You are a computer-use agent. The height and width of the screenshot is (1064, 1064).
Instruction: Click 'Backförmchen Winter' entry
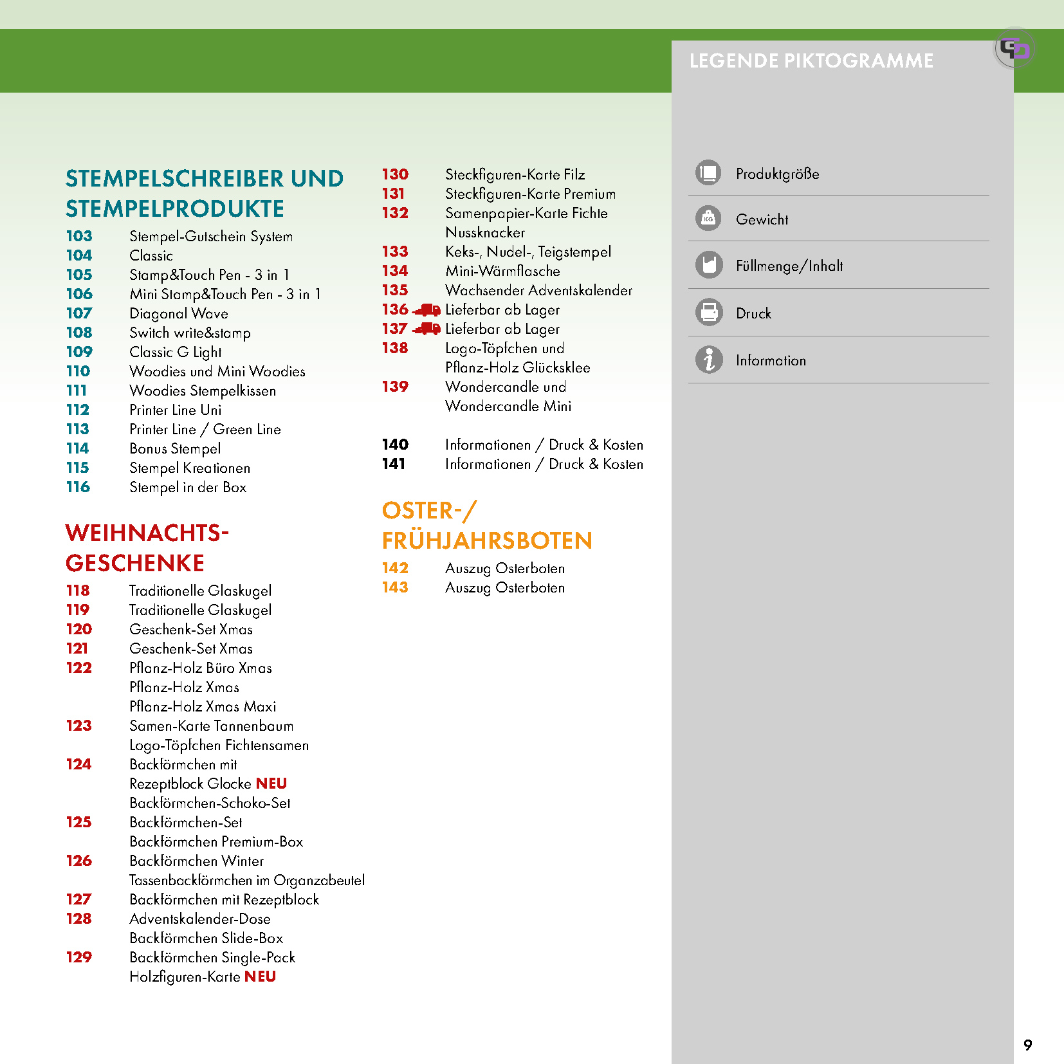point(197,861)
